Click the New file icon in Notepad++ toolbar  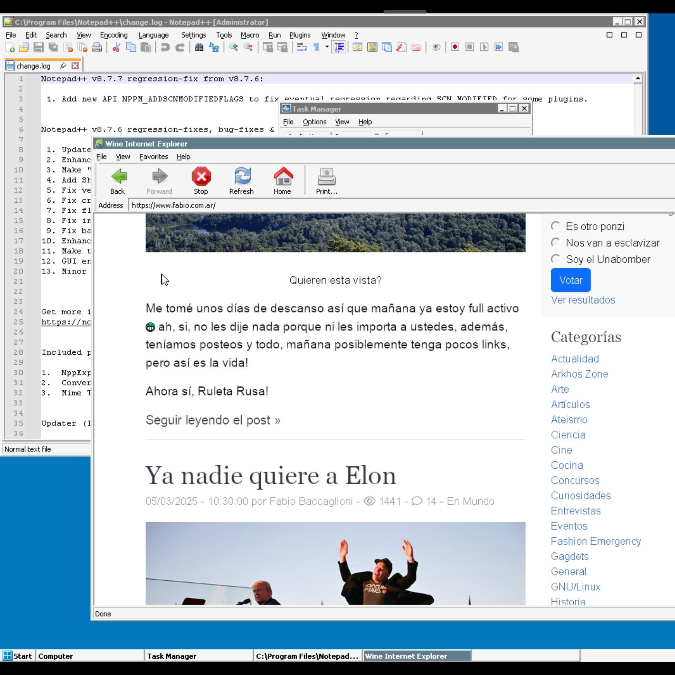tap(10, 47)
